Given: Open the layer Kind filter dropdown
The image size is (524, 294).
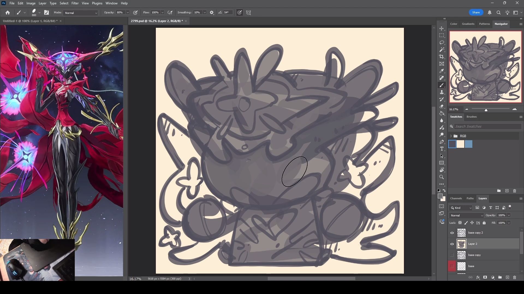Looking at the screenshot, I should [x=461, y=208].
